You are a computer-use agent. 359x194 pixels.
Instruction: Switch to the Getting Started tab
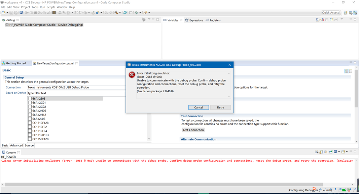pos(14,63)
